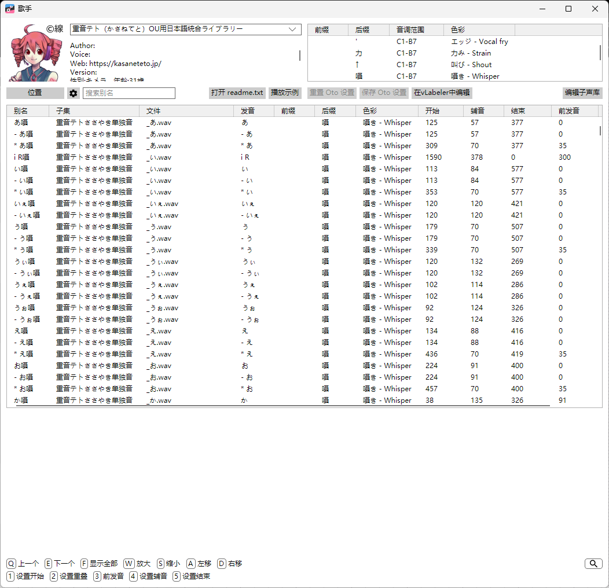
Task: Click the 编辑子声库 button
Action: pyautogui.click(x=582, y=93)
